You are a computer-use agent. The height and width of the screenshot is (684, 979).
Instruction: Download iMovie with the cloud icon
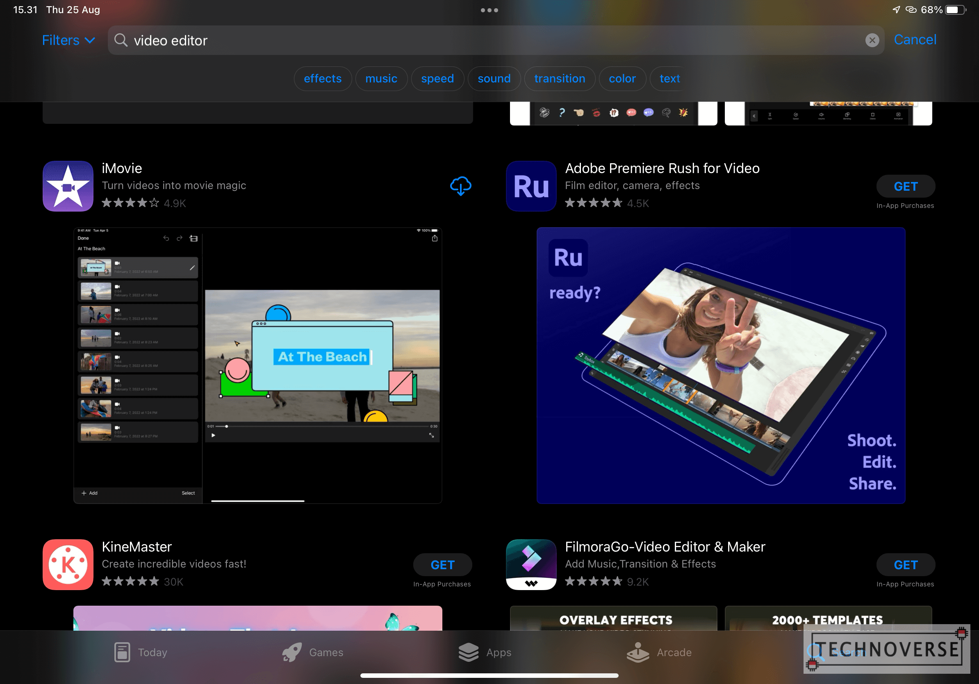coord(460,186)
